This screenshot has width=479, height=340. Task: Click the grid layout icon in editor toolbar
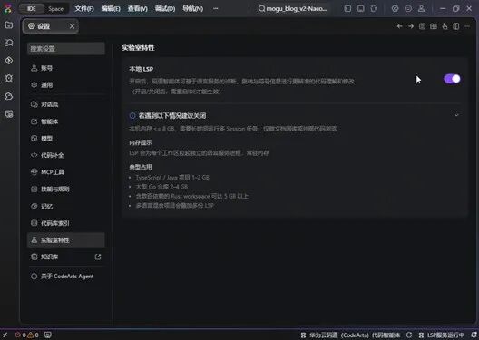coord(434,26)
